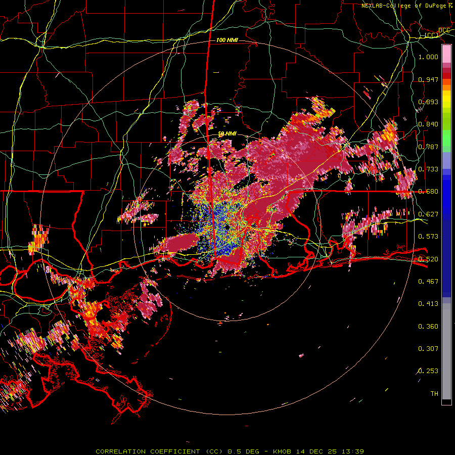This screenshot has height=455, width=455.
Task: Click the 0.840 scale value
Action: (x=428, y=124)
